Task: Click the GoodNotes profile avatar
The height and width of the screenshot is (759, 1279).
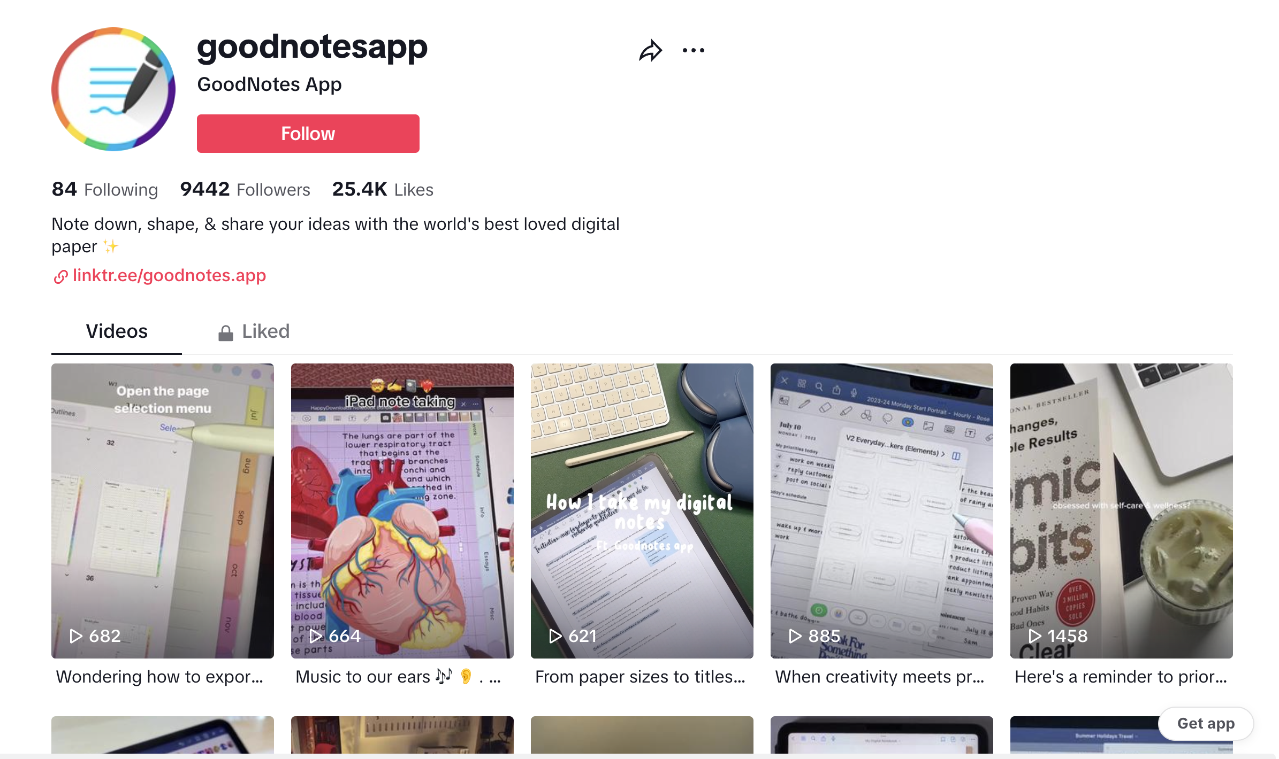Action: [113, 89]
